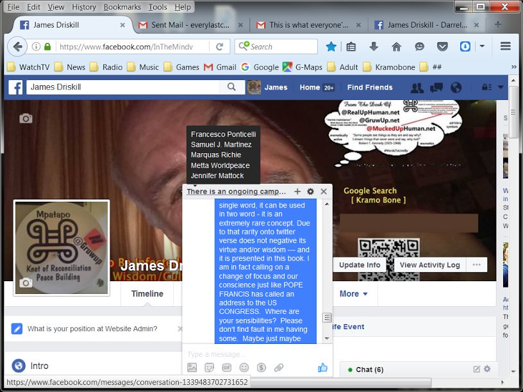Open the File menu
This screenshot has height=392, width=523.
[x=13, y=7]
